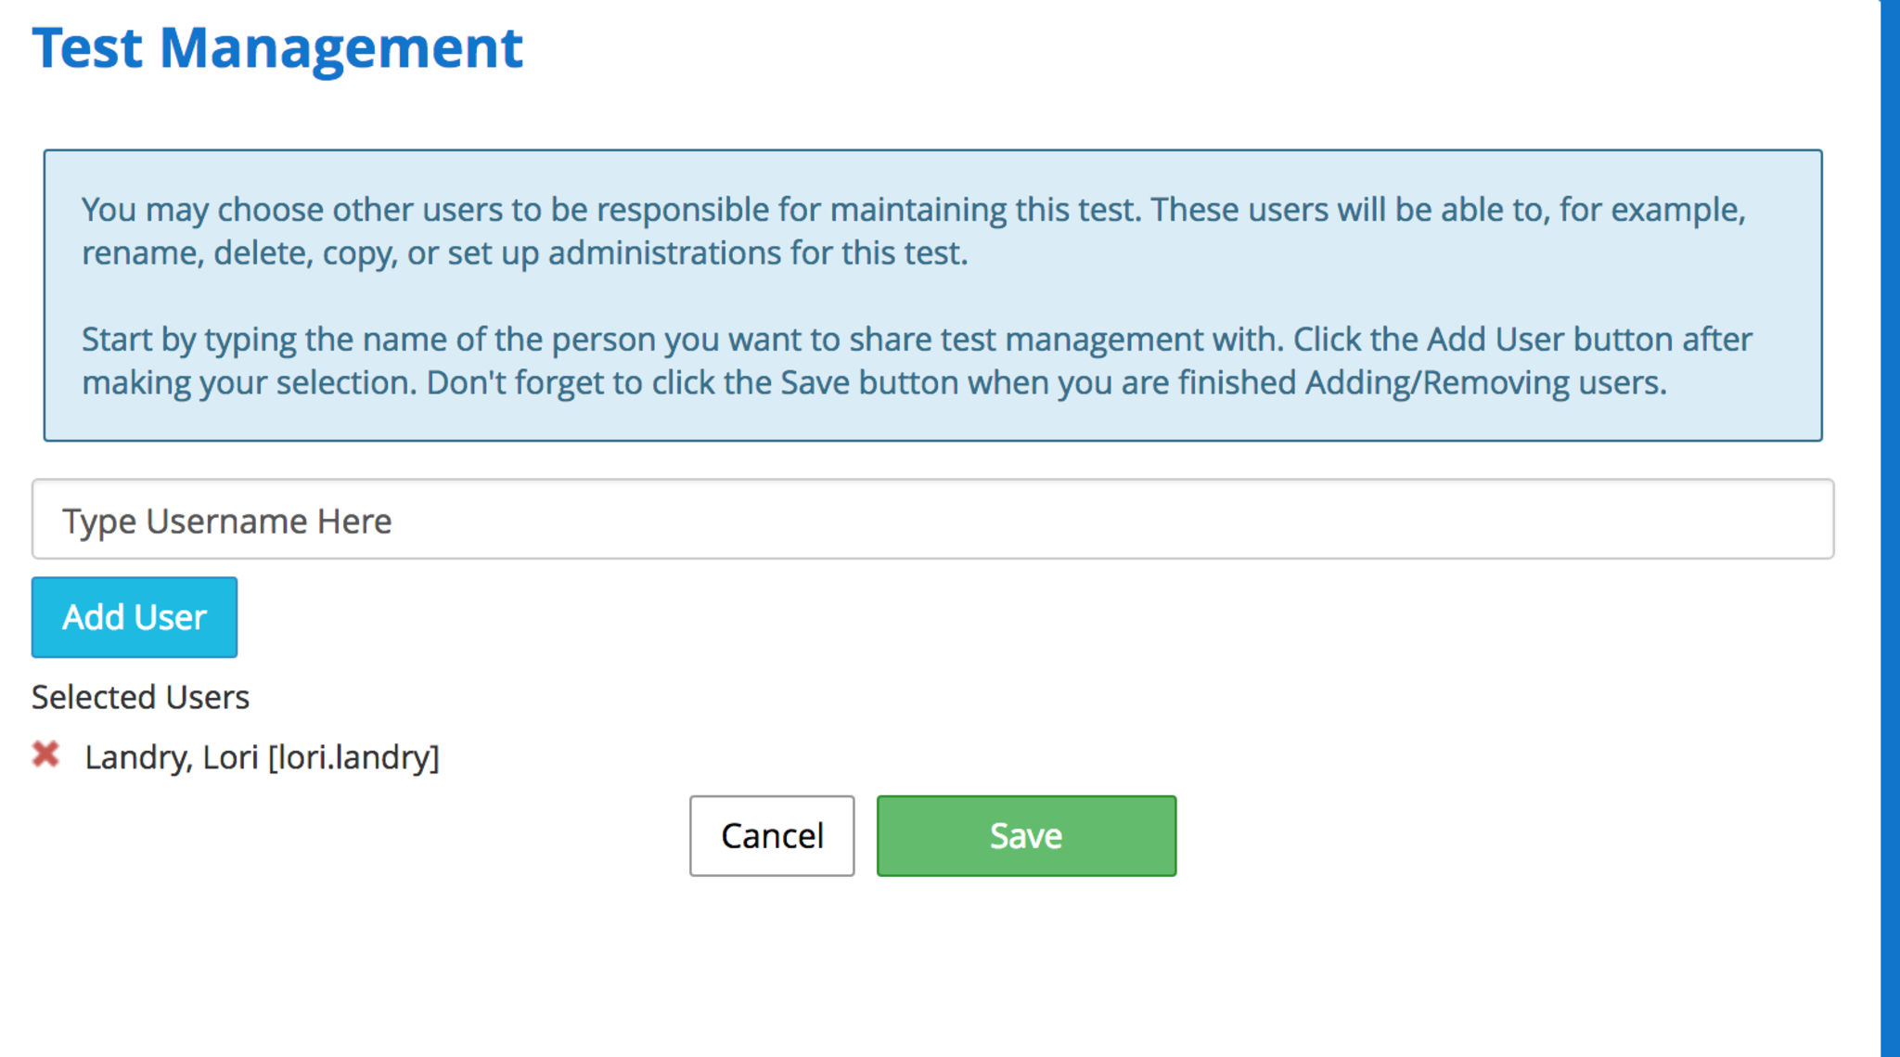Screen dimensions: 1900x1057
Task: Add the typed username to selected users
Action: (135, 617)
